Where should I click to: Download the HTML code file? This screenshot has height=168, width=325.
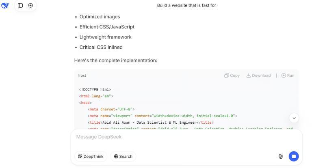click(x=258, y=75)
